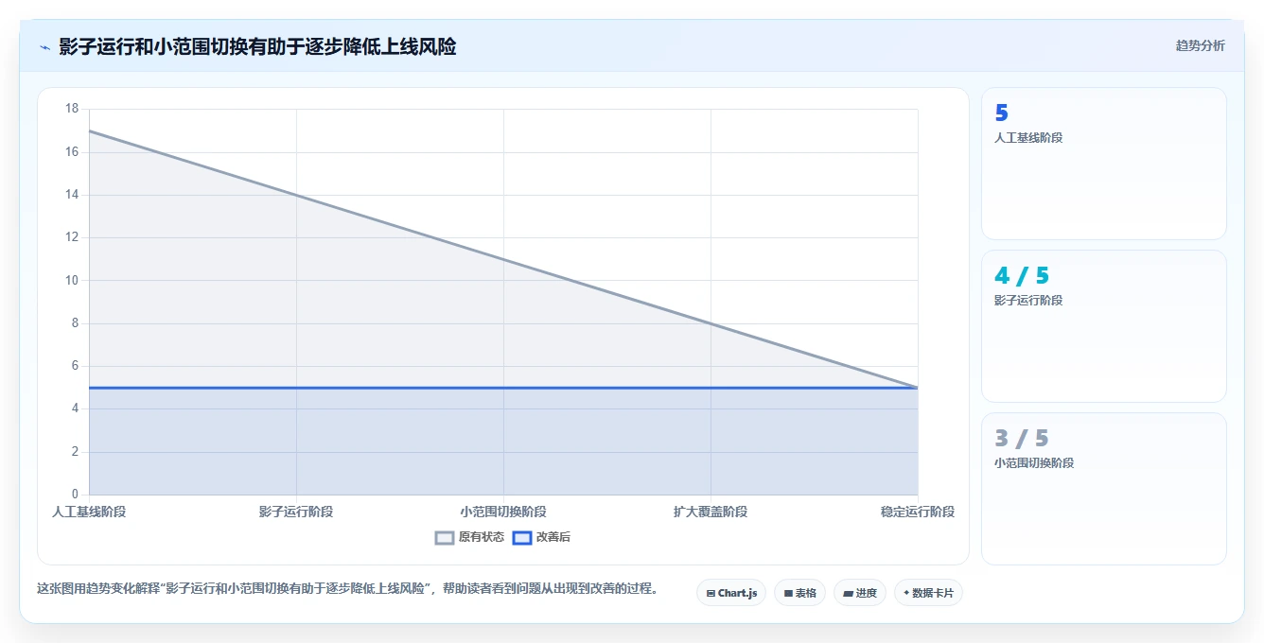The height and width of the screenshot is (643, 1264).
Task: Click the x-axis label 小范围切换阶段
Action: [x=503, y=512]
